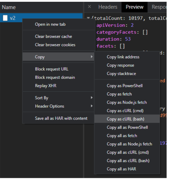Choose Block request URL
Screen dimensions: 169x179
[52, 69]
